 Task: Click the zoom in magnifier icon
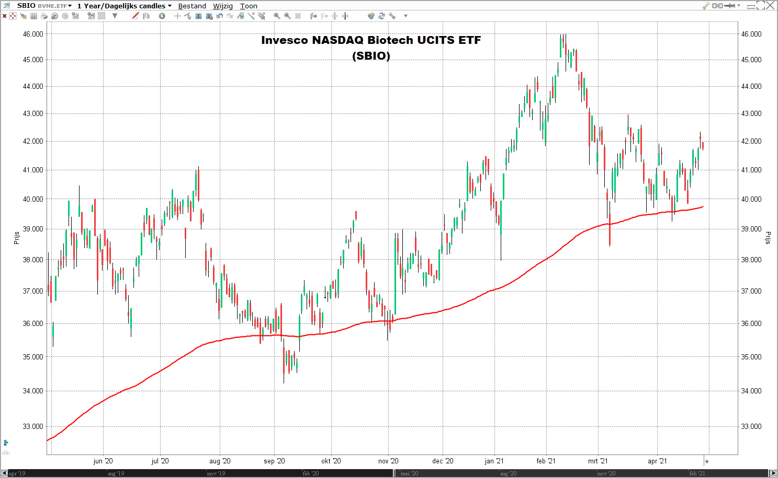[x=277, y=16]
